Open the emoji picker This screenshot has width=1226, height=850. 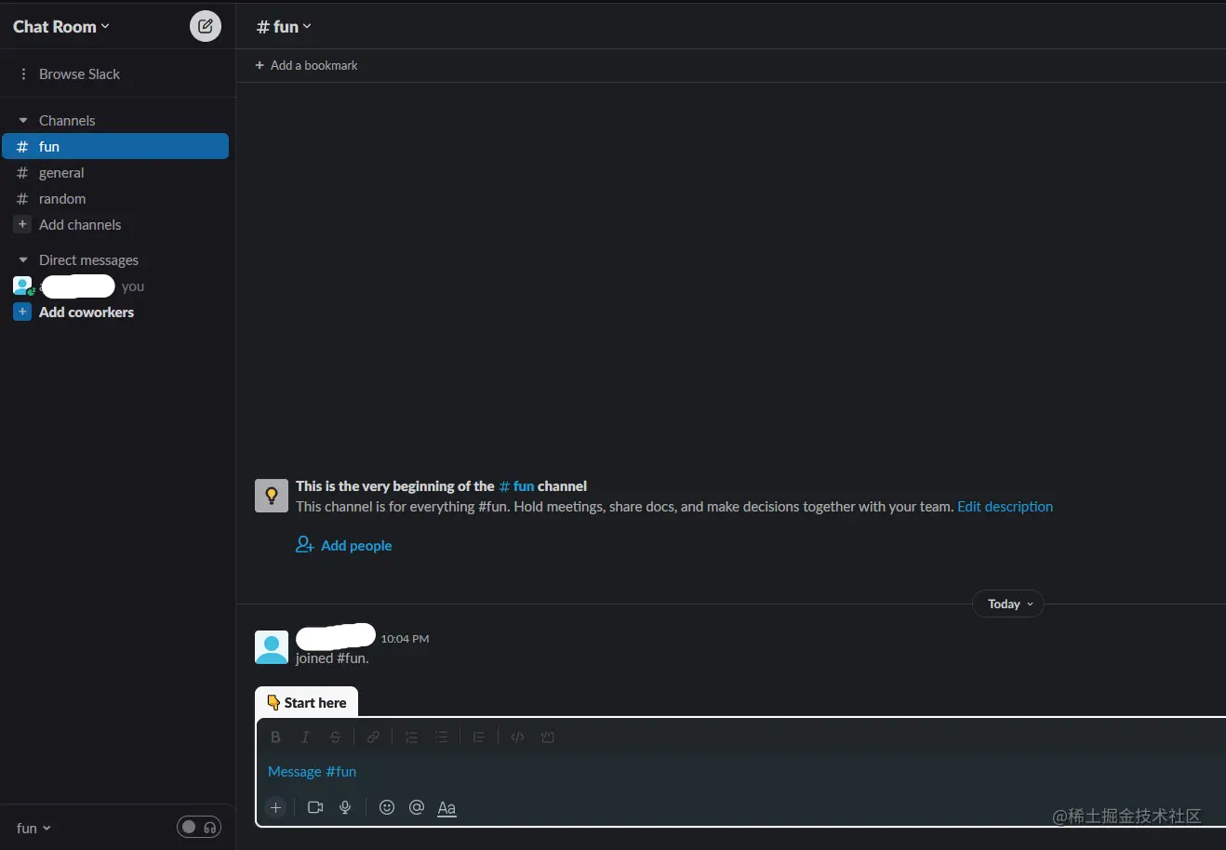(x=387, y=808)
